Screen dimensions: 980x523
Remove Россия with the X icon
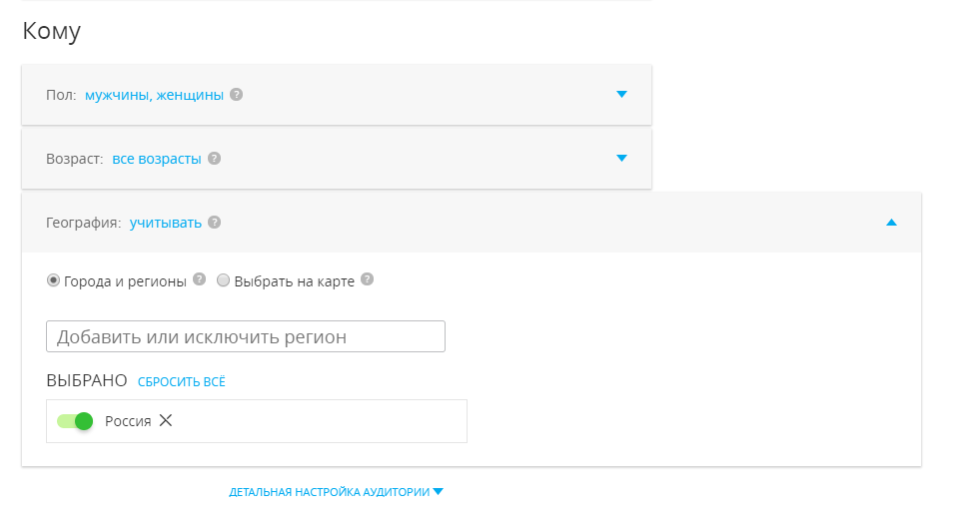[166, 420]
